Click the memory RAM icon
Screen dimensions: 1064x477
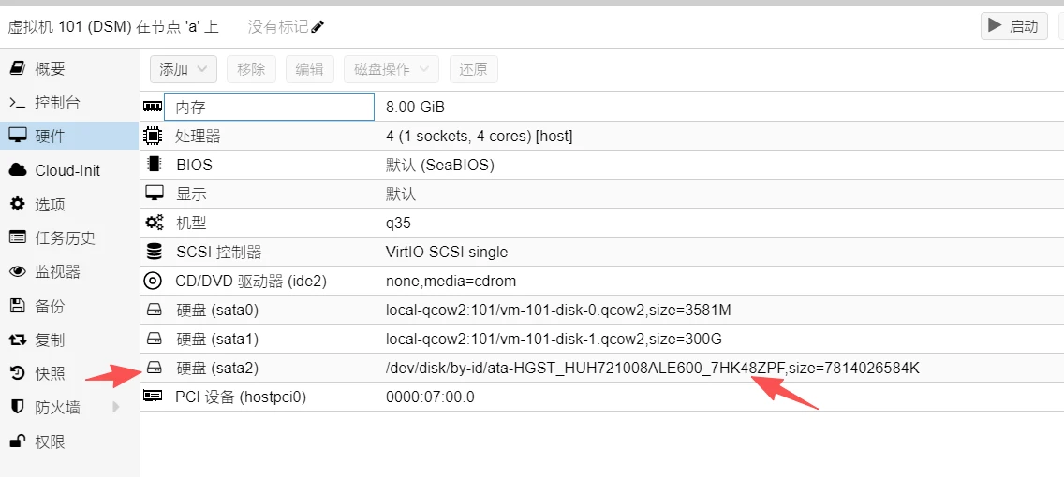pos(153,107)
